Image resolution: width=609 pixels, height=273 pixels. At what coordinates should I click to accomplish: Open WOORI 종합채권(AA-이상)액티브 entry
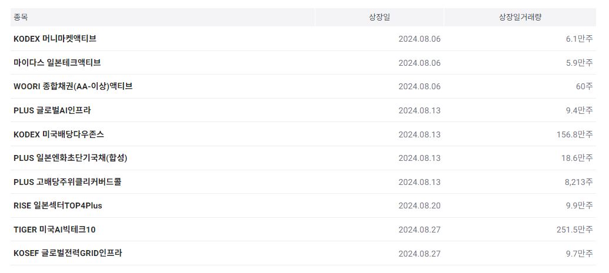[x=73, y=86]
